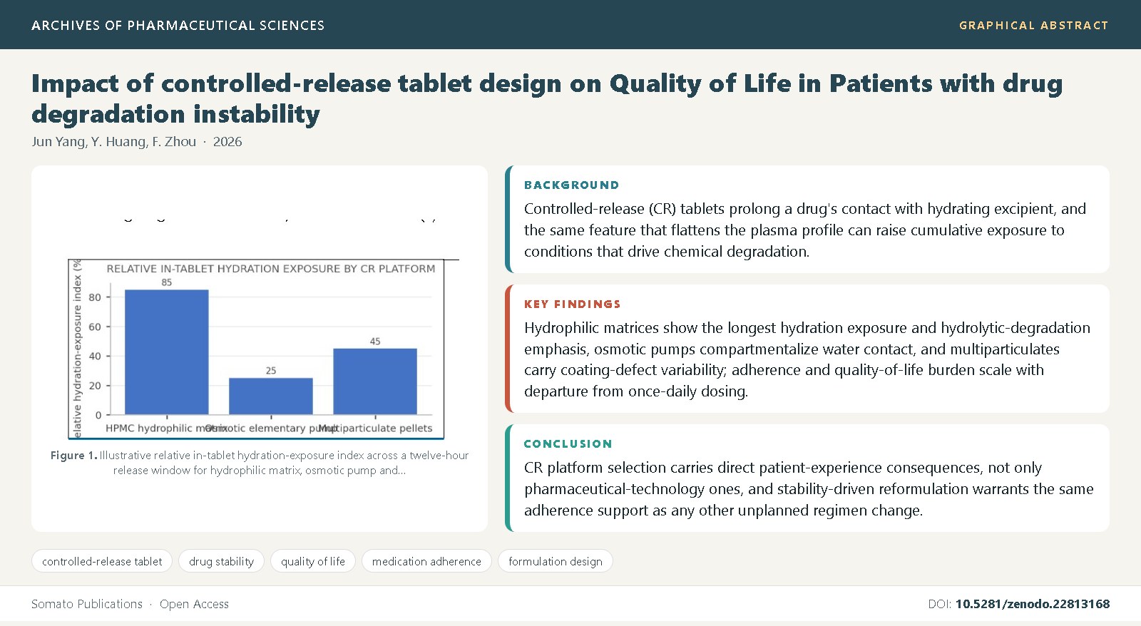1141x626 pixels.
Task: Click the "formulation design" keyword tag
Action: [556, 561]
